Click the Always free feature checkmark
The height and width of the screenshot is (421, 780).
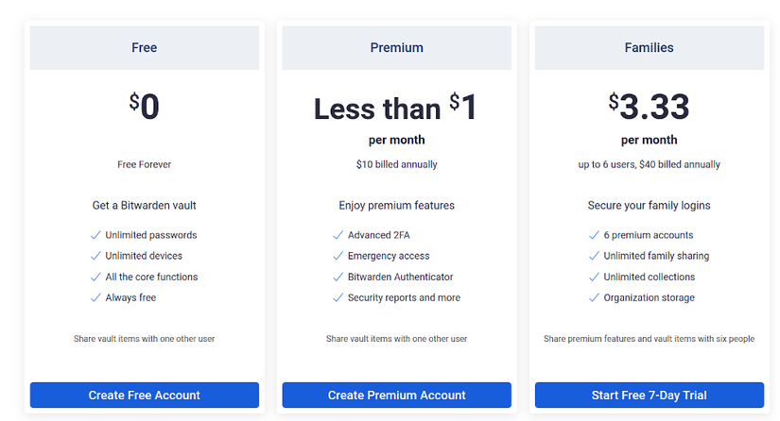click(95, 297)
